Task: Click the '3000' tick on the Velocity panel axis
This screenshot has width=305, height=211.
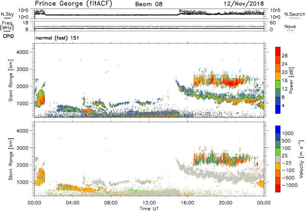Action: point(22,148)
